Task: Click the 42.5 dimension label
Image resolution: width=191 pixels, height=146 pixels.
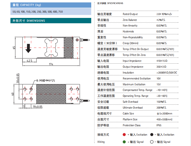Action: (x=29, y=61)
